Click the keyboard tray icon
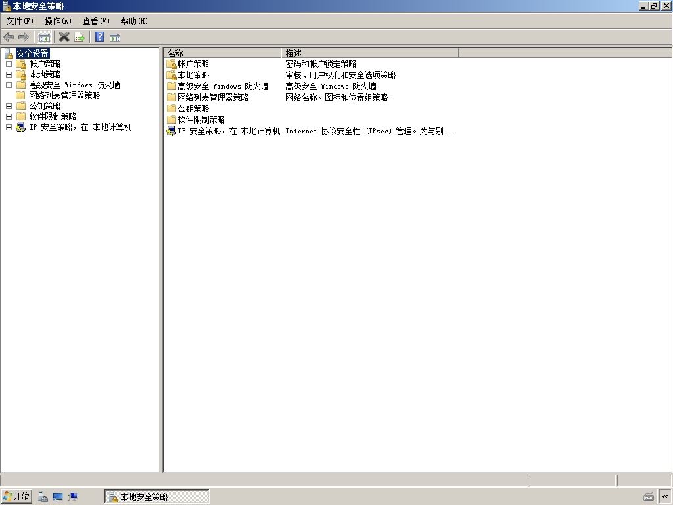 [x=649, y=497]
